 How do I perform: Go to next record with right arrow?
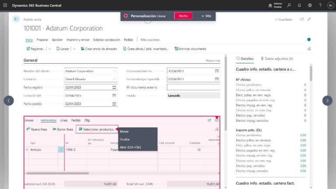pyautogui.click(x=327, y=100)
